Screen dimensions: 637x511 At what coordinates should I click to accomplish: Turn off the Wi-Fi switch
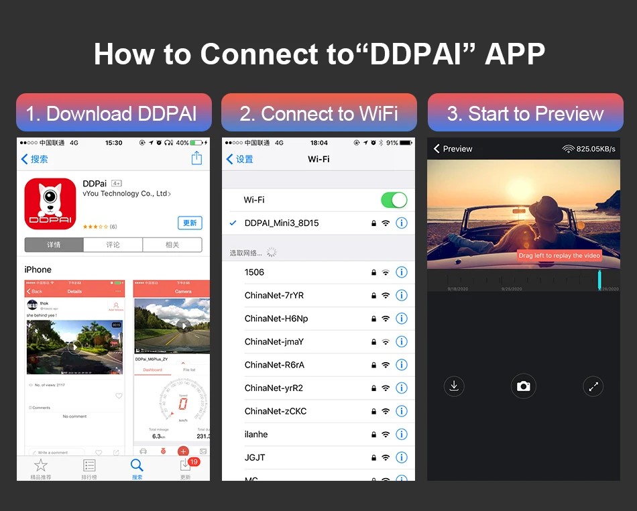tap(394, 200)
